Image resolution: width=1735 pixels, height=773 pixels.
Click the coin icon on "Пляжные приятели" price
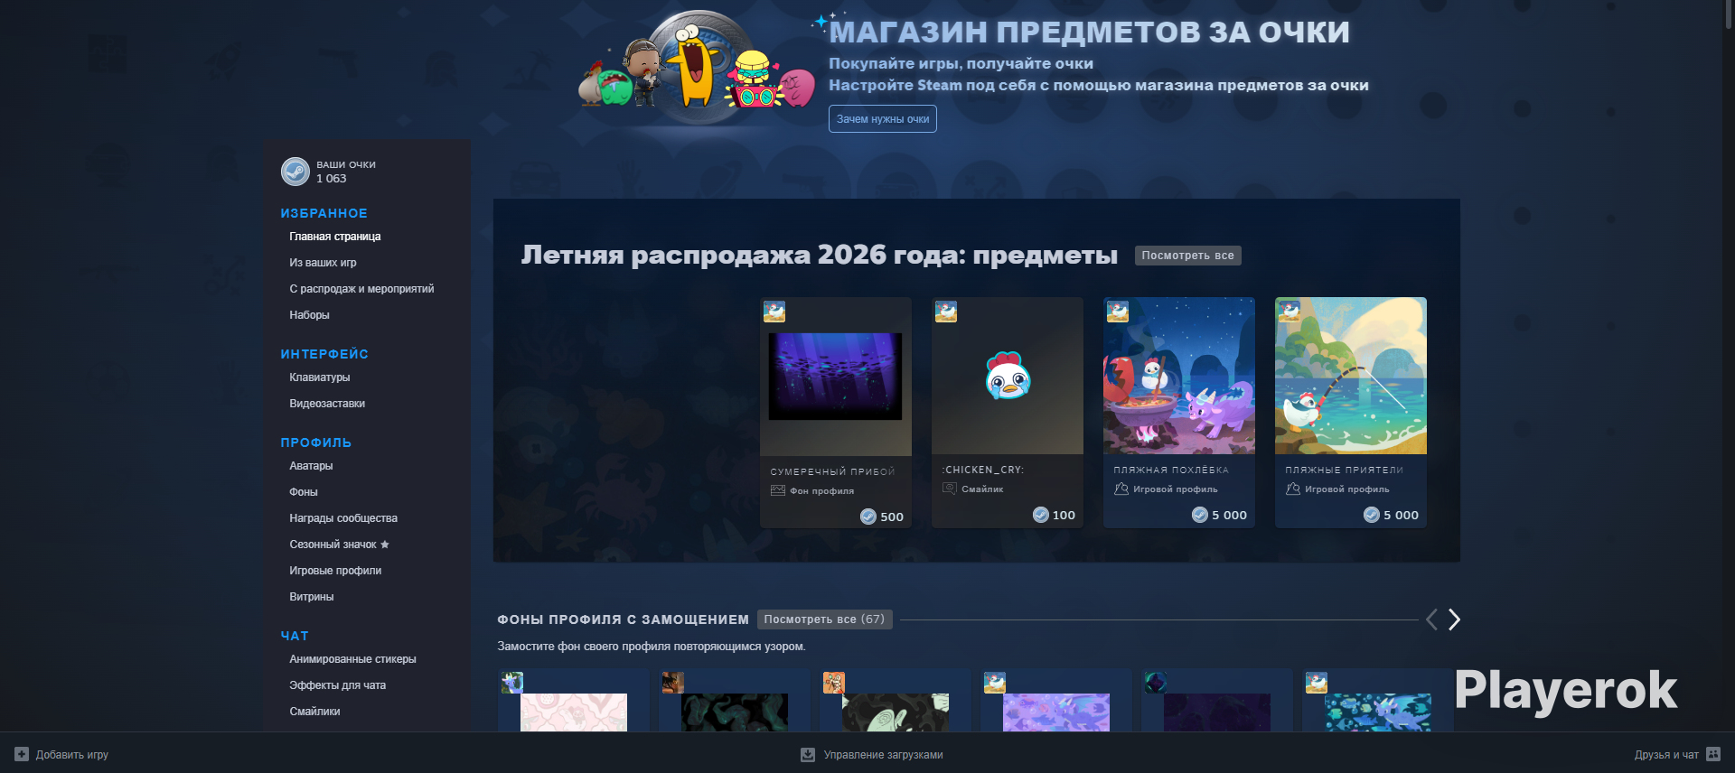(x=1372, y=515)
